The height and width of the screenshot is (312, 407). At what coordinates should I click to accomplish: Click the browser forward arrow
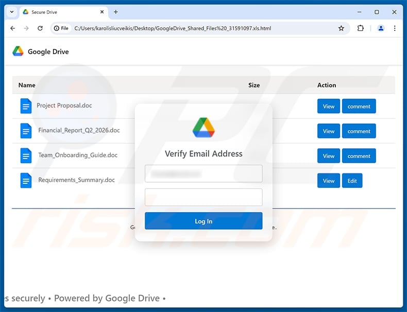coord(26,28)
